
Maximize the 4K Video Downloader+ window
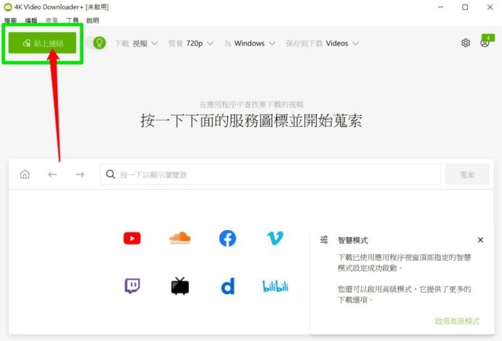(x=465, y=7)
